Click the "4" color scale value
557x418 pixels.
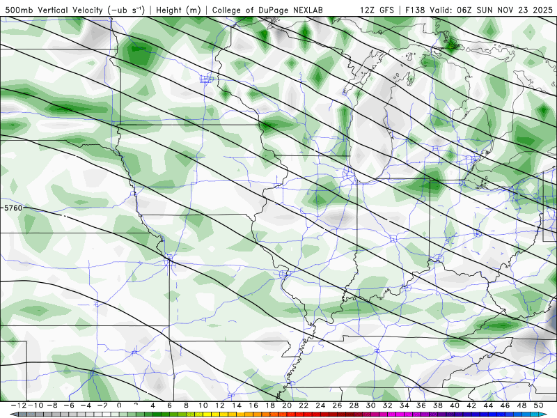pyautogui.click(x=152, y=405)
